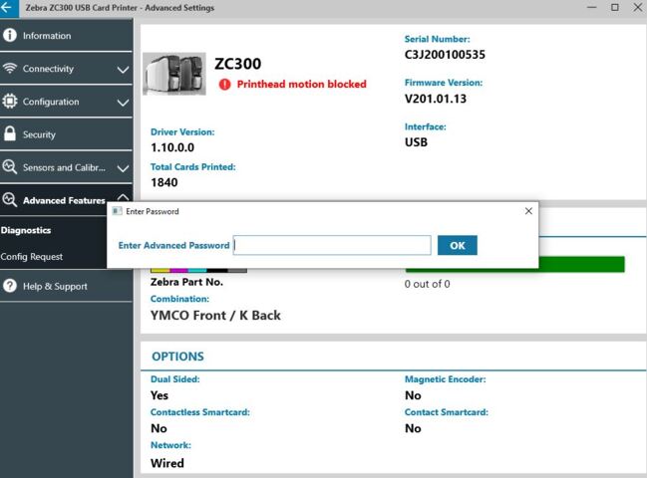
Task: Click the red printhead error alert icon
Action: [x=225, y=84]
